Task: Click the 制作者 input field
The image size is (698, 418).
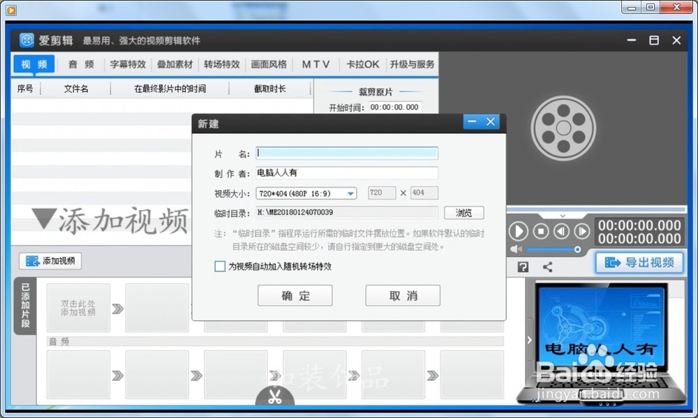Action: pyautogui.click(x=347, y=173)
